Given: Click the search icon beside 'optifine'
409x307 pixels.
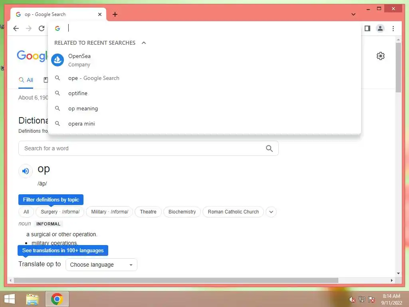Looking at the screenshot, I should pyautogui.click(x=58, y=93).
